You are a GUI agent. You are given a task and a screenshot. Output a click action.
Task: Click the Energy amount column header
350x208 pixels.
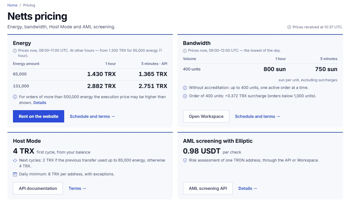[26, 64]
